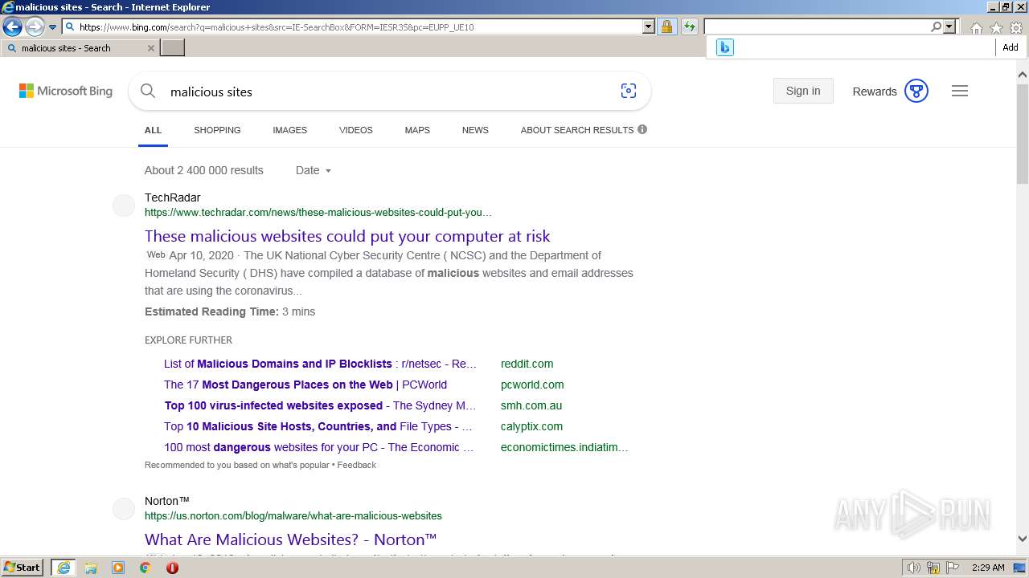Click the pcworld.com domain text

[532, 385]
